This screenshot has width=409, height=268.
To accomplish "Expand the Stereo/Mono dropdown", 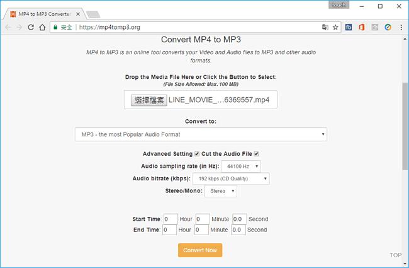I will [x=220, y=190].
